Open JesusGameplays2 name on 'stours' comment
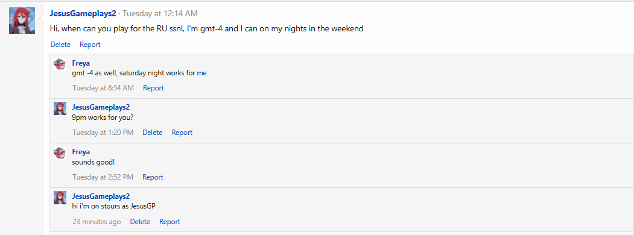This screenshot has width=634, height=235. point(101,196)
